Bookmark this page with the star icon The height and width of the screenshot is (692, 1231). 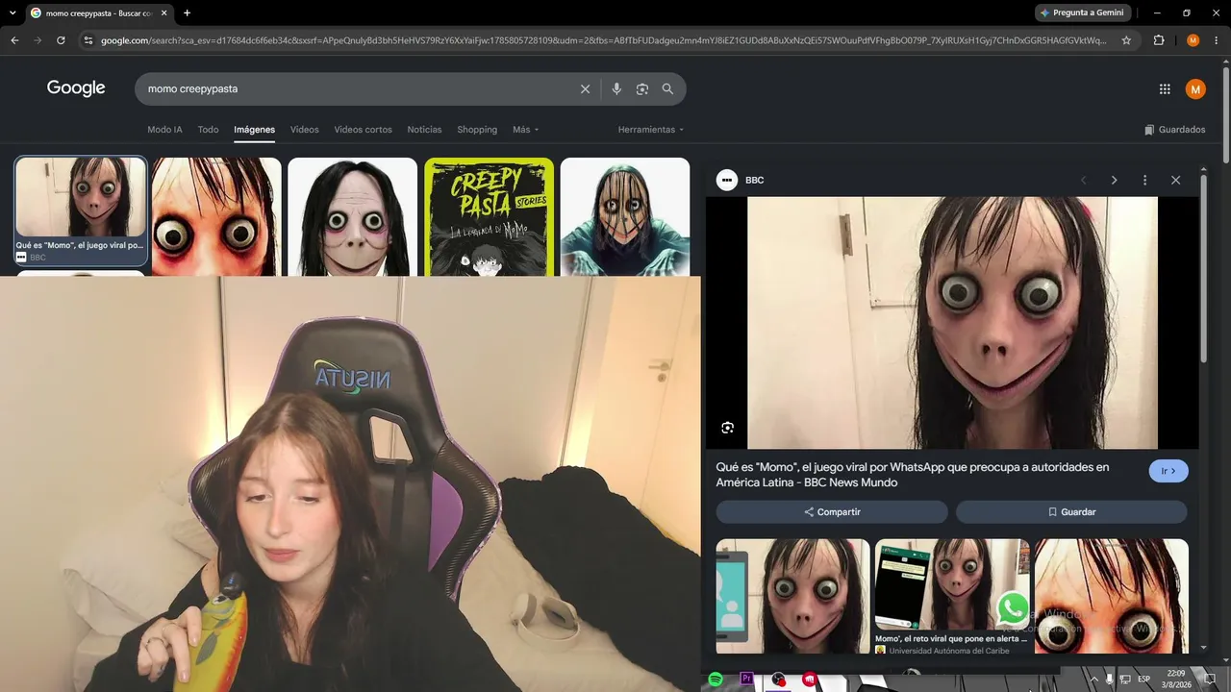pyautogui.click(x=1126, y=40)
